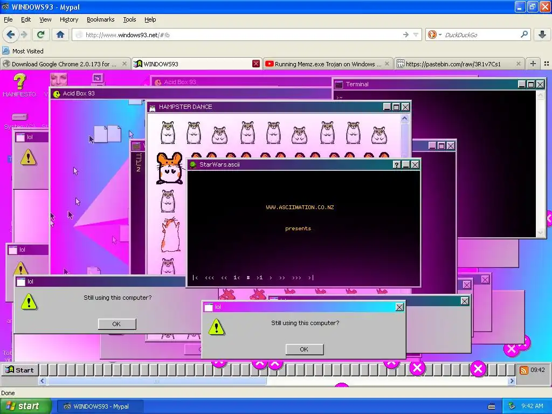Maximize the HAMPSTER DANCE window

(396, 107)
